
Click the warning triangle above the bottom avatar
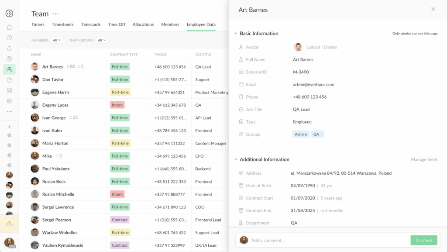[x=9, y=223]
